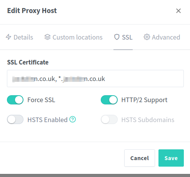Viewport: 190px width, 177px height.
Task: Open the HSTS help question mark icon
Action: [x=73, y=119]
